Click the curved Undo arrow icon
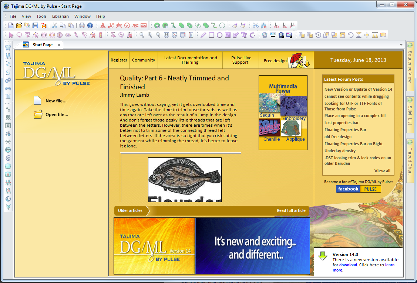 pyautogui.click(x=350, y=35)
